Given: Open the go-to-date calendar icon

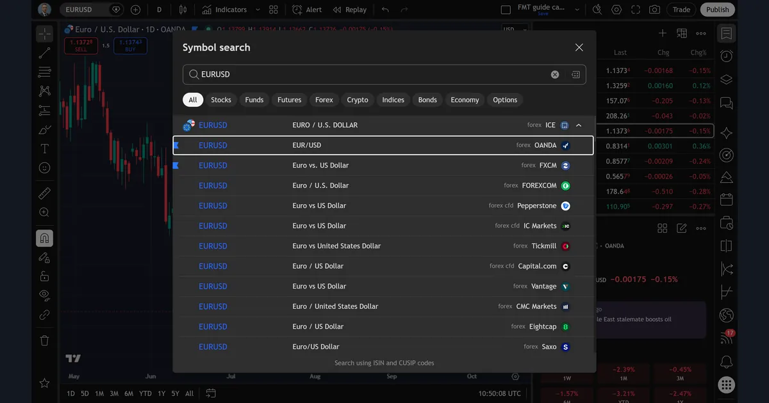Looking at the screenshot, I should click(x=211, y=393).
